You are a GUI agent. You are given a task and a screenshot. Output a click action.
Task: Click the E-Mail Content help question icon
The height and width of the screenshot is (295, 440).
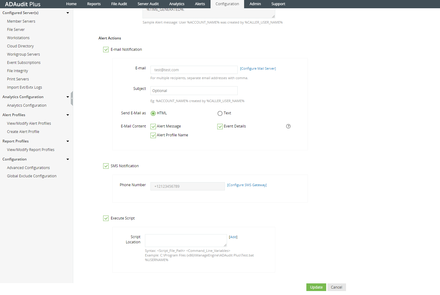(288, 126)
